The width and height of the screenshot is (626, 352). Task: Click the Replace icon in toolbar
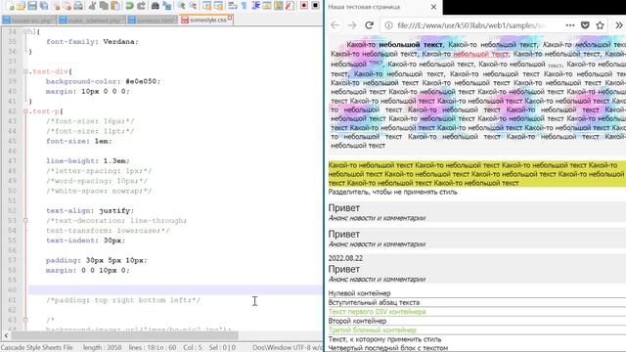point(167,6)
